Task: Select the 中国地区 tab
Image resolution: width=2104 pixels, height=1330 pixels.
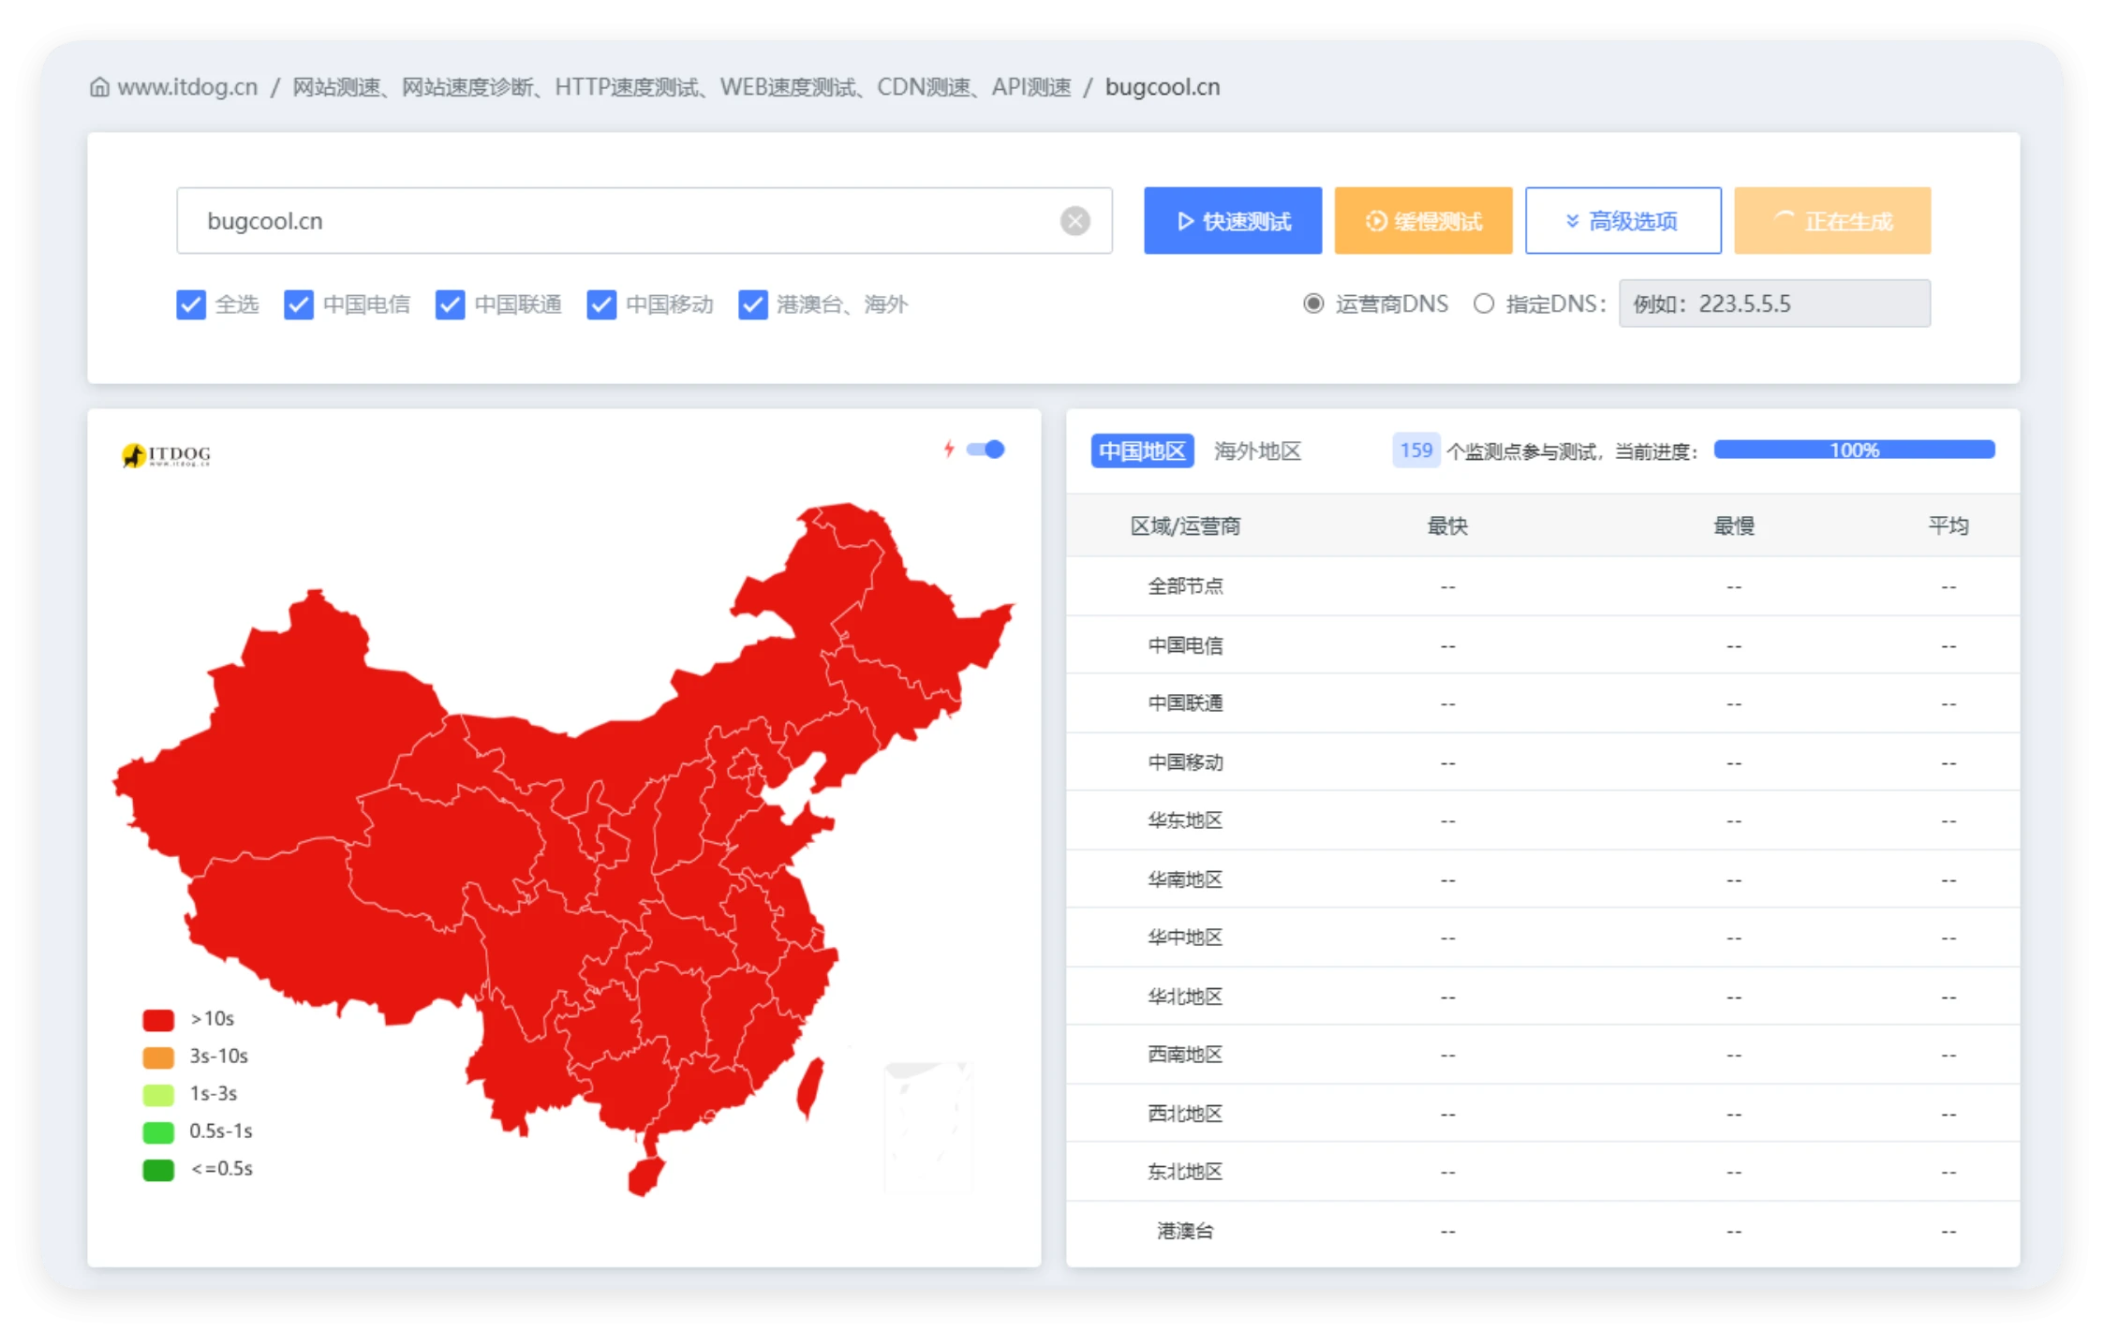Action: (x=1142, y=451)
